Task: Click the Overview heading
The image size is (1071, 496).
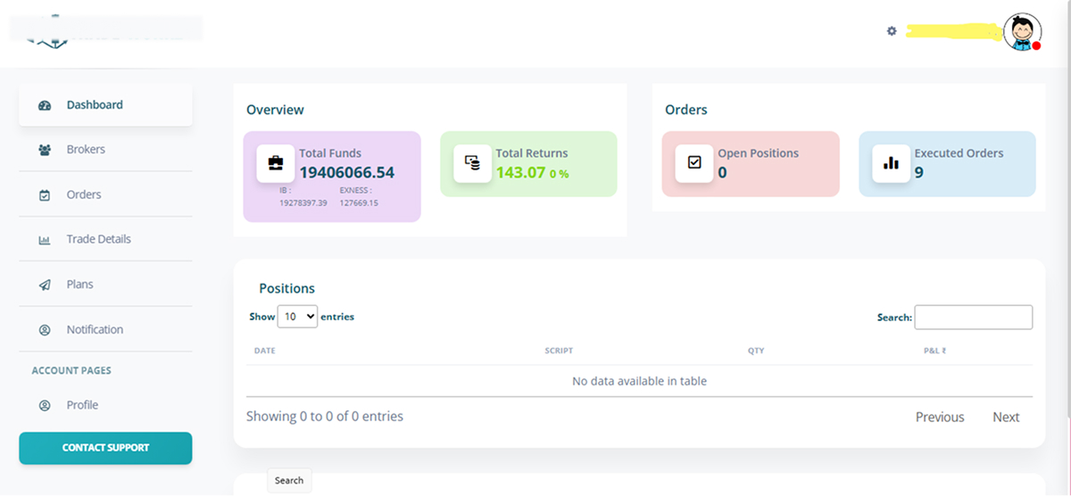Action: [275, 110]
